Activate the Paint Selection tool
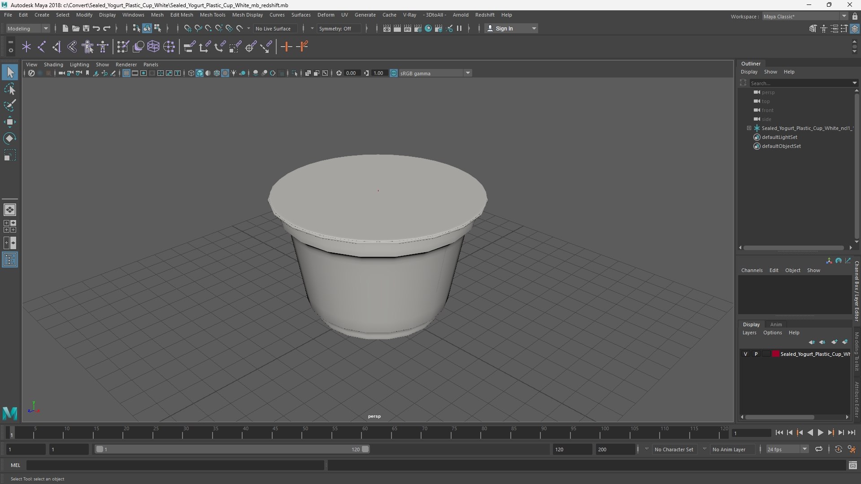861x484 pixels. (x=10, y=106)
